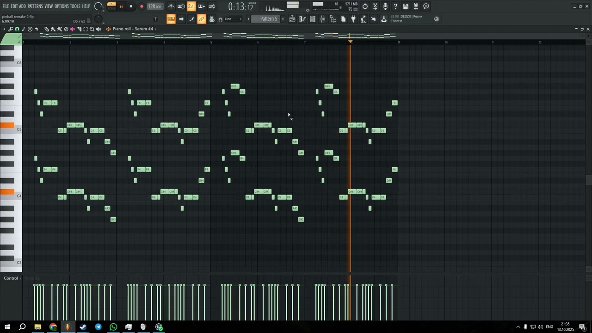Image resolution: width=592 pixels, height=333 pixels.
Task: Click the orange playhead marker on timeline
Action: pyautogui.click(x=350, y=42)
